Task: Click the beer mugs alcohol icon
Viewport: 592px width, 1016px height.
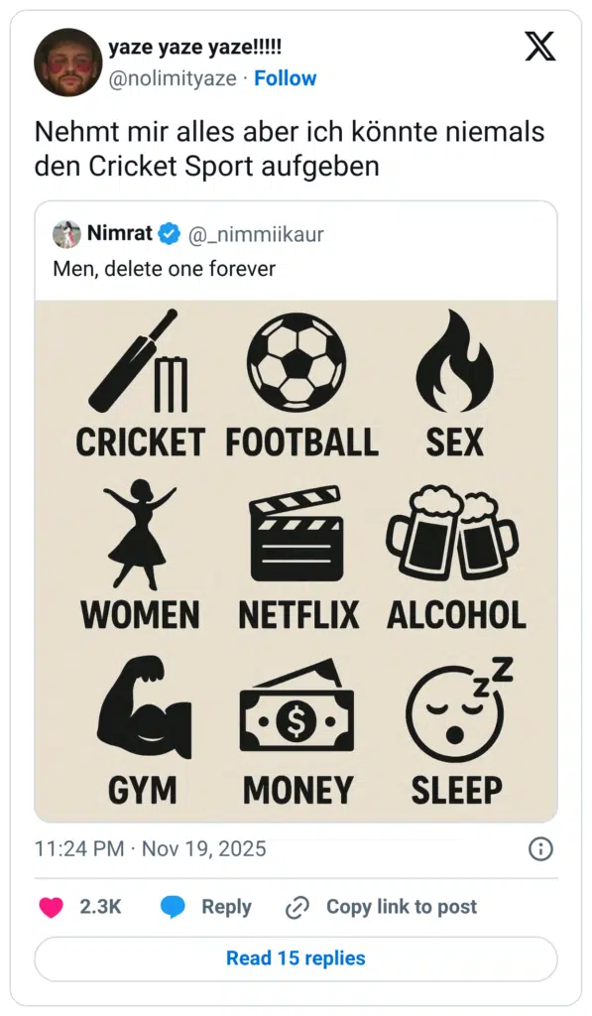Action: (455, 536)
